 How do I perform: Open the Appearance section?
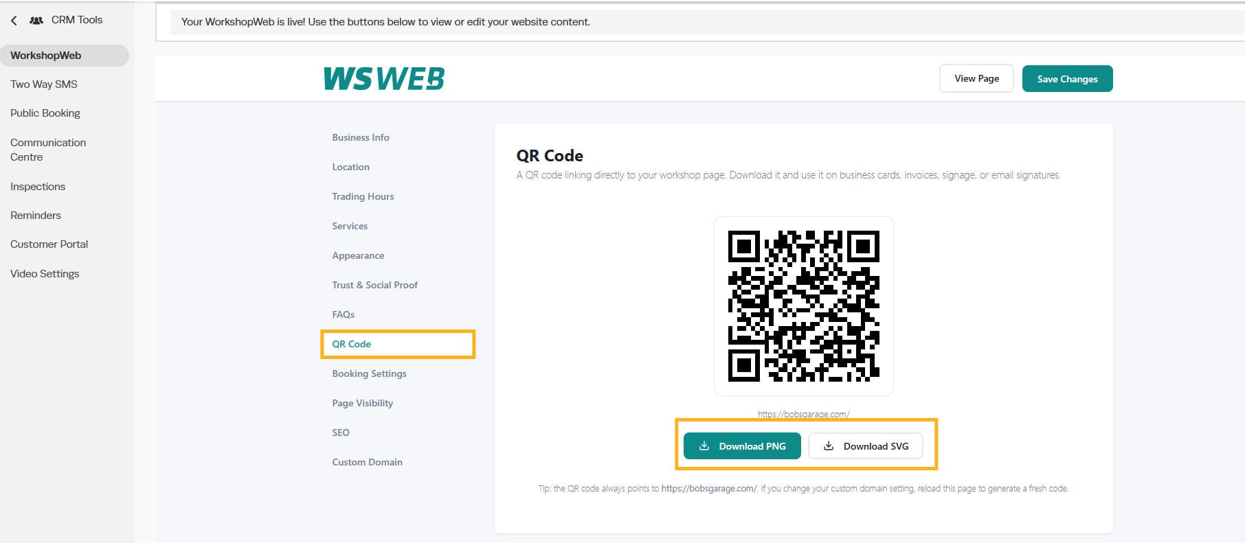358,255
